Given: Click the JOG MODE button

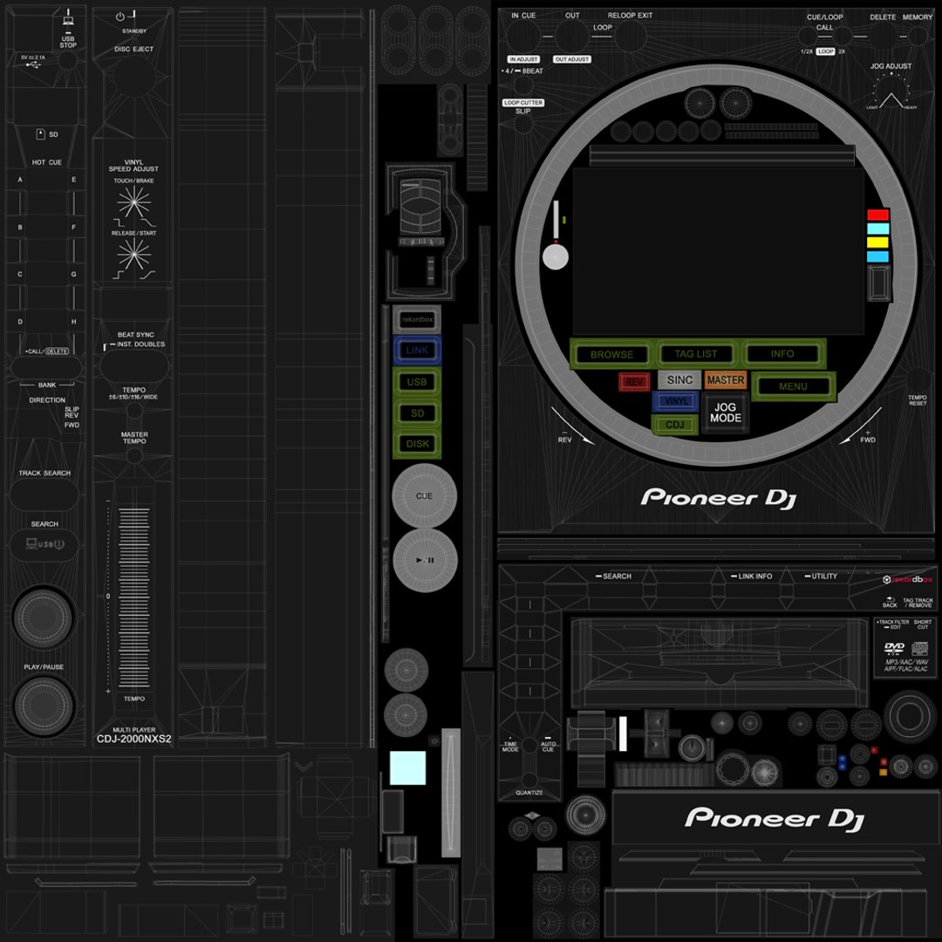Looking at the screenshot, I should click(x=726, y=413).
